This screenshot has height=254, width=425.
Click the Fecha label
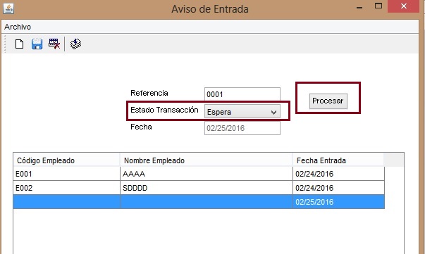pyautogui.click(x=141, y=127)
